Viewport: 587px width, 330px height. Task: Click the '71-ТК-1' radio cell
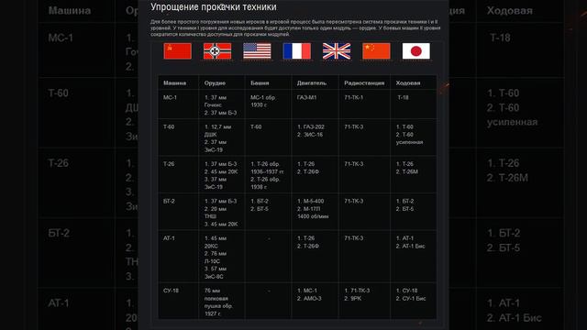tap(354, 97)
